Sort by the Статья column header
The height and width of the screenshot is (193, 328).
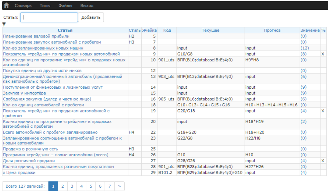click(65, 30)
